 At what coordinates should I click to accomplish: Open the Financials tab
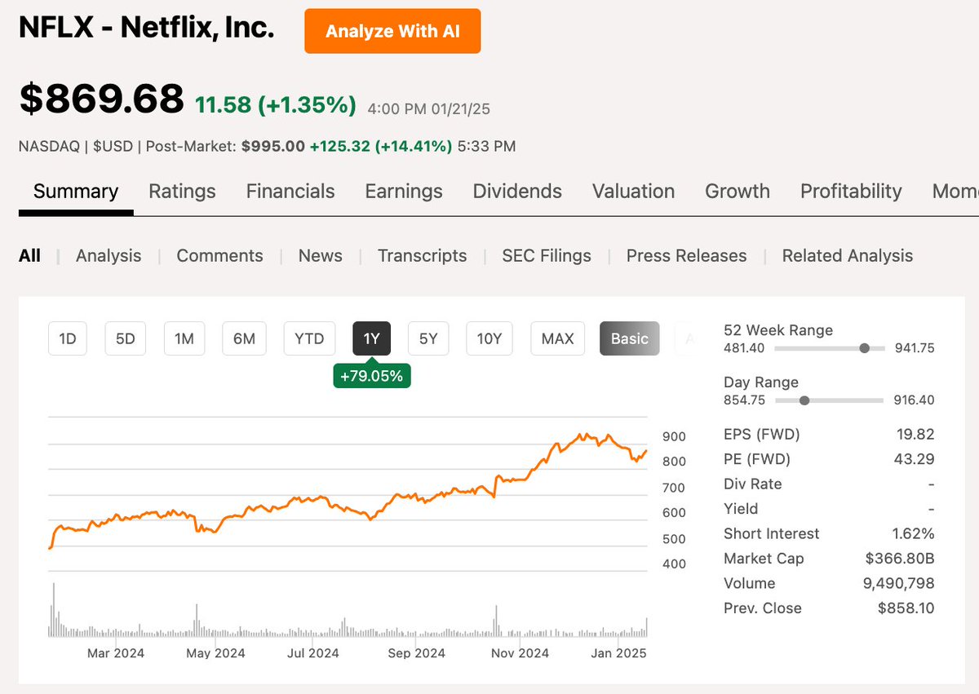[290, 191]
